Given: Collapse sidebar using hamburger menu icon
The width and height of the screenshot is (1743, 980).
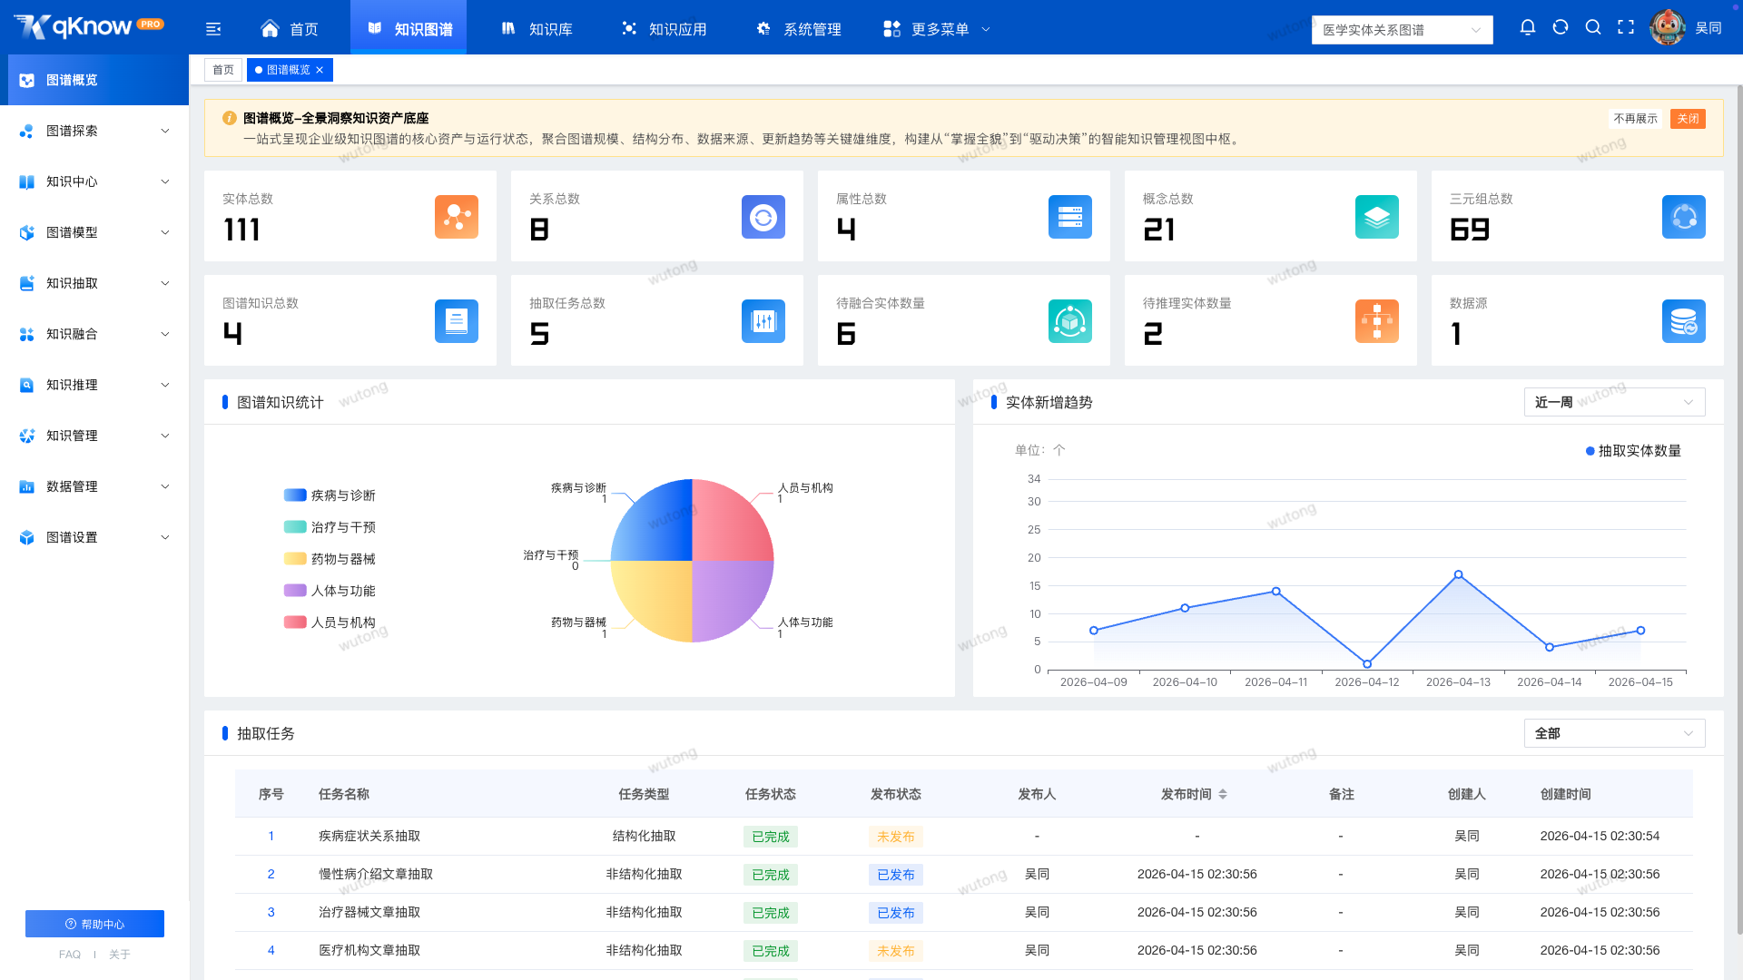Looking at the screenshot, I should tap(213, 29).
